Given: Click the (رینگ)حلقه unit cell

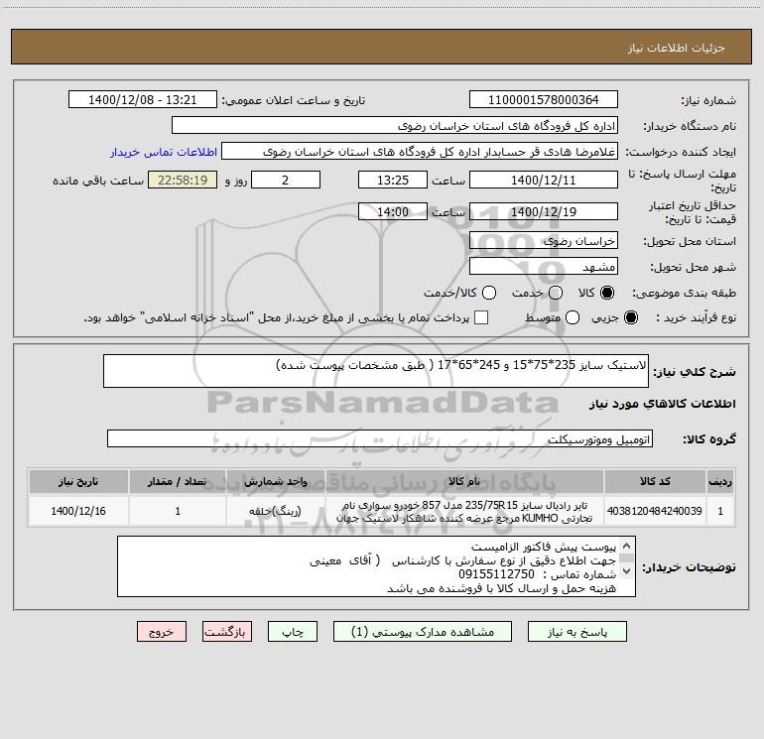Looking at the screenshot, I should pyautogui.click(x=275, y=511).
